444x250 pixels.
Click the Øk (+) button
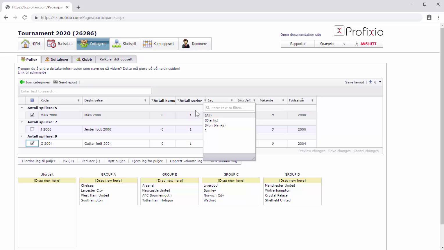(68, 161)
